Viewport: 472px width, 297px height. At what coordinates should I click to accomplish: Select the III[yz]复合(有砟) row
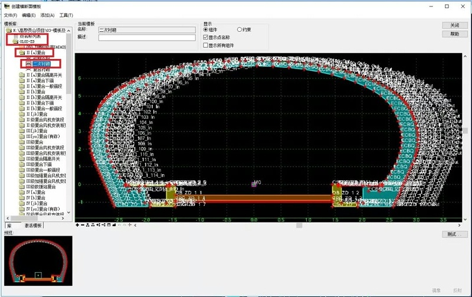tap(42, 136)
